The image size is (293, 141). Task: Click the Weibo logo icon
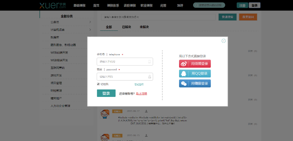pyautogui.click(x=184, y=64)
